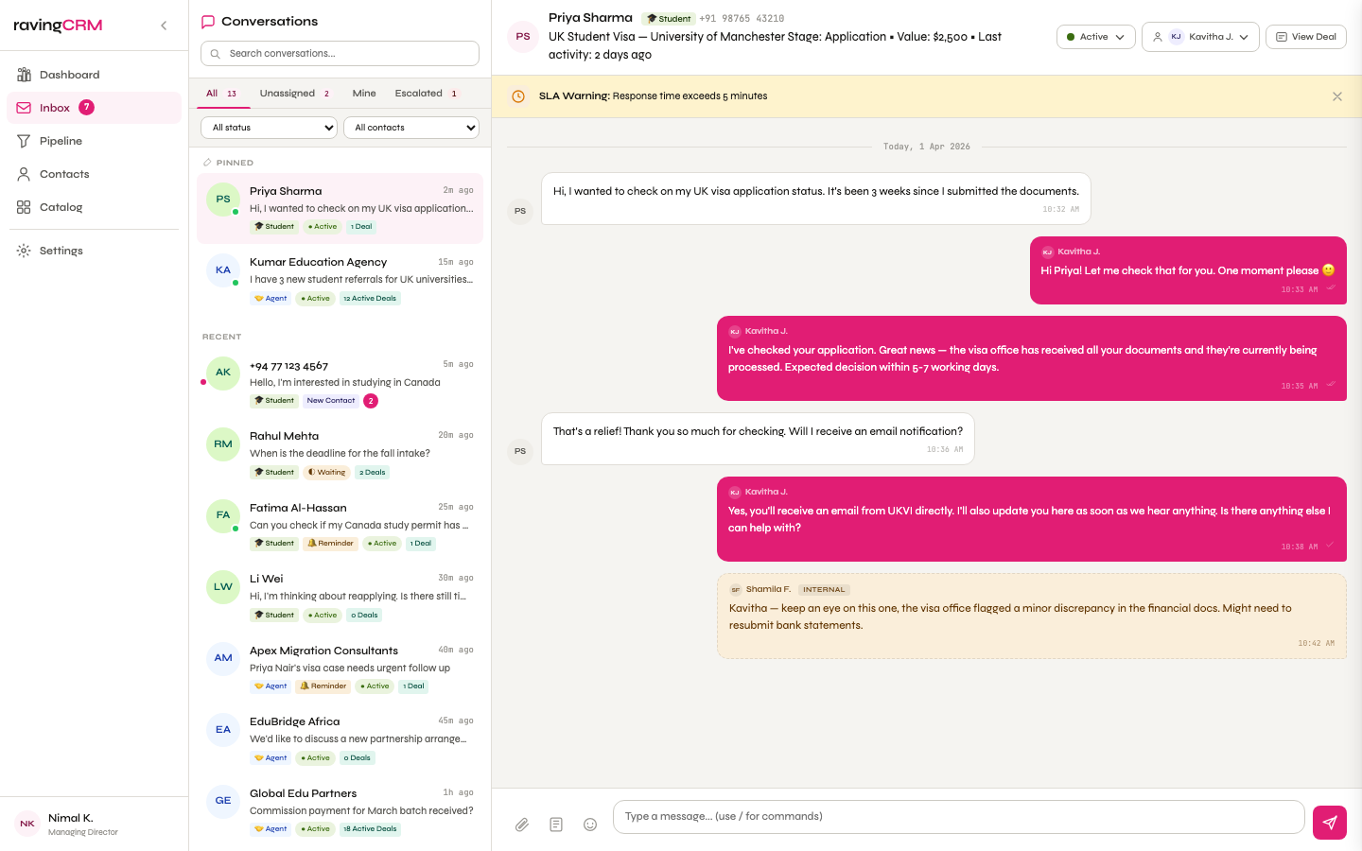Switch to the Escalated tab
1362x851 pixels.
pyautogui.click(x=419, y=93)
